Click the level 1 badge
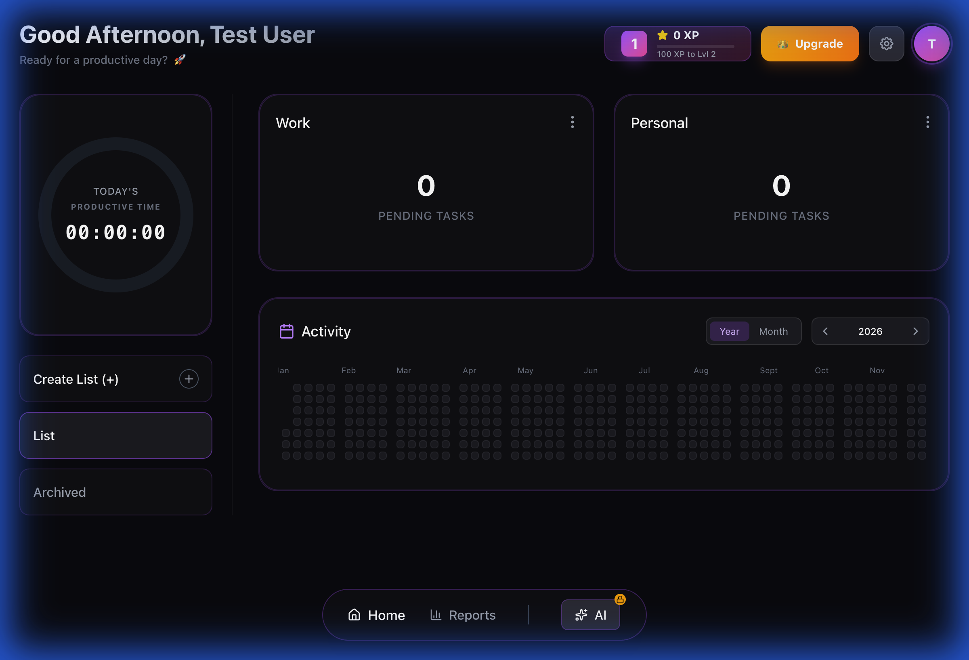The width and height of the screenshot is (969, 660). pos(634,44)
